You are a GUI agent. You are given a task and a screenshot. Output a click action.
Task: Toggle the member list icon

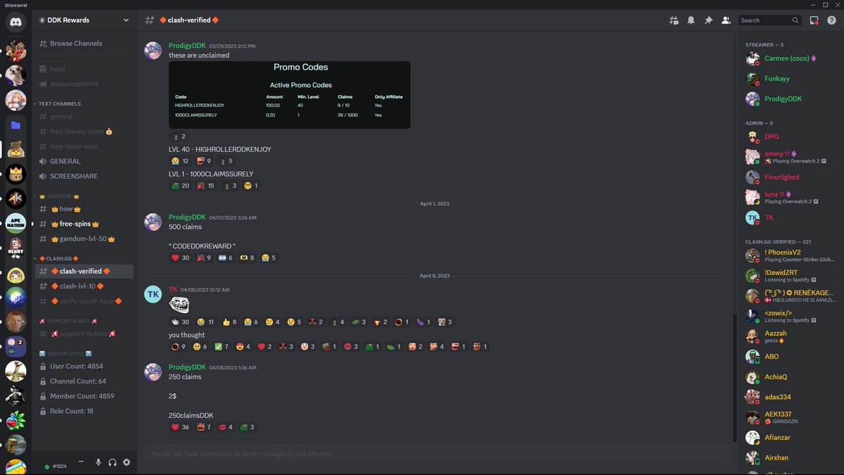tap(725, 20)
